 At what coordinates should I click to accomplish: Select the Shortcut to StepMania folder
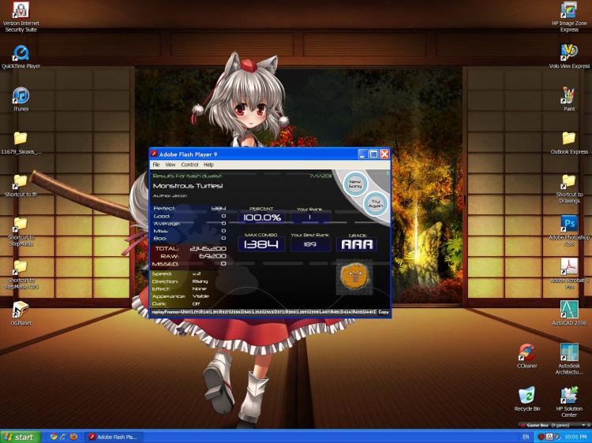[x=21, y=232]
